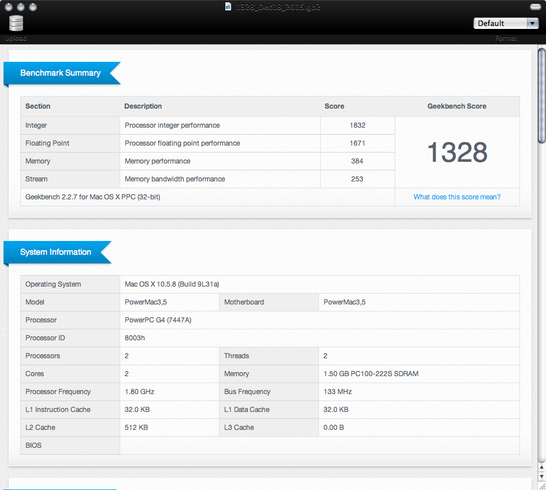
Task: Select the Floating Point score 1671
Action: pyautogui.click(x=357, y=143)
